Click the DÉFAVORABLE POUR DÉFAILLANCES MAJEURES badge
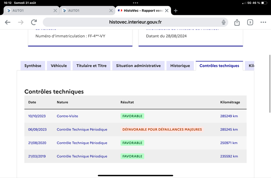This screenshot has height=178, width=271. (162, 130)
